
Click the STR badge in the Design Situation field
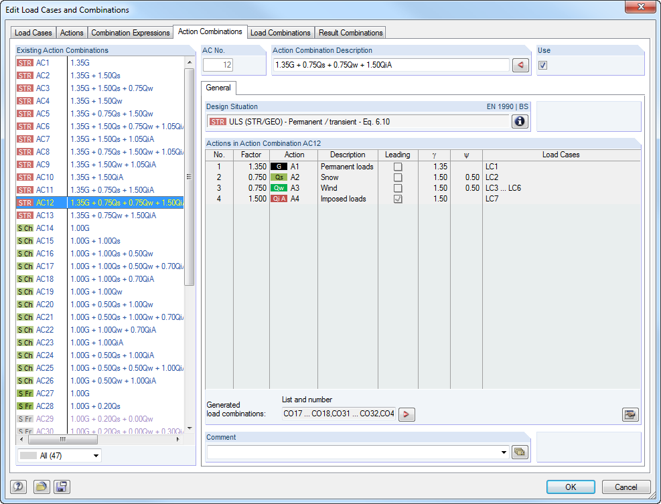(218, 122)
